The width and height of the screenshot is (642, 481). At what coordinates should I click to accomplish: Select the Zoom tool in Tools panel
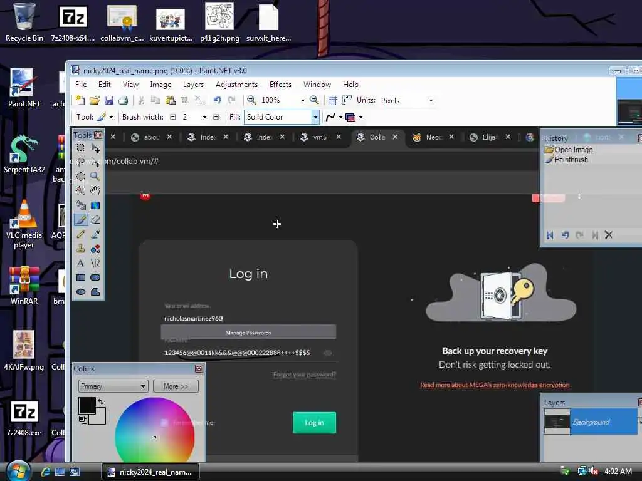click(x=95, y=176)
